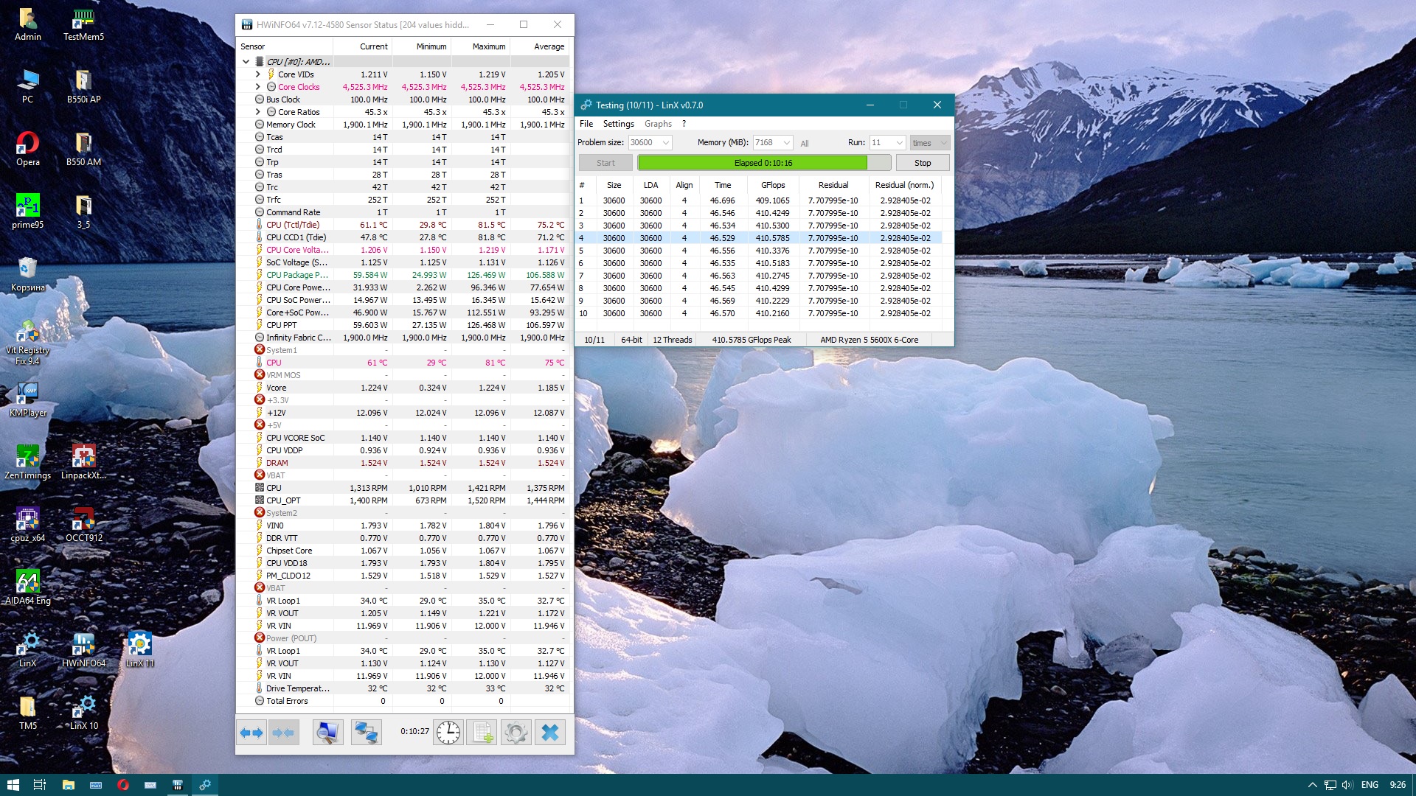Close sensors with blue X button
This screenshot has width=1416, height=796.
tap(549, 733)
